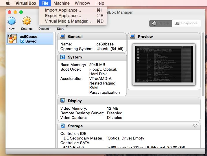This screenshot has height=156, width=207.
Task: Click the Storage section disk icon
Action: click(x=62, y=126)
